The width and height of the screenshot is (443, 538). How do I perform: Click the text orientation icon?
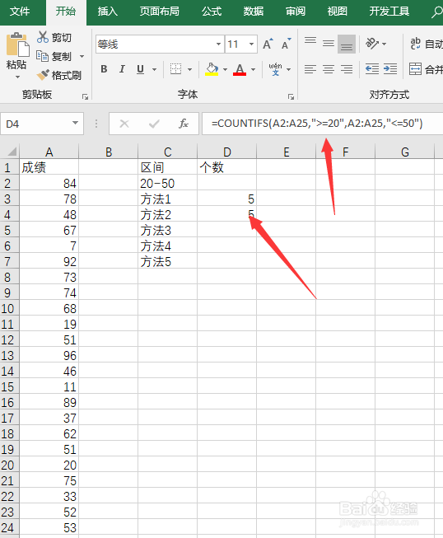pos(372,44)
